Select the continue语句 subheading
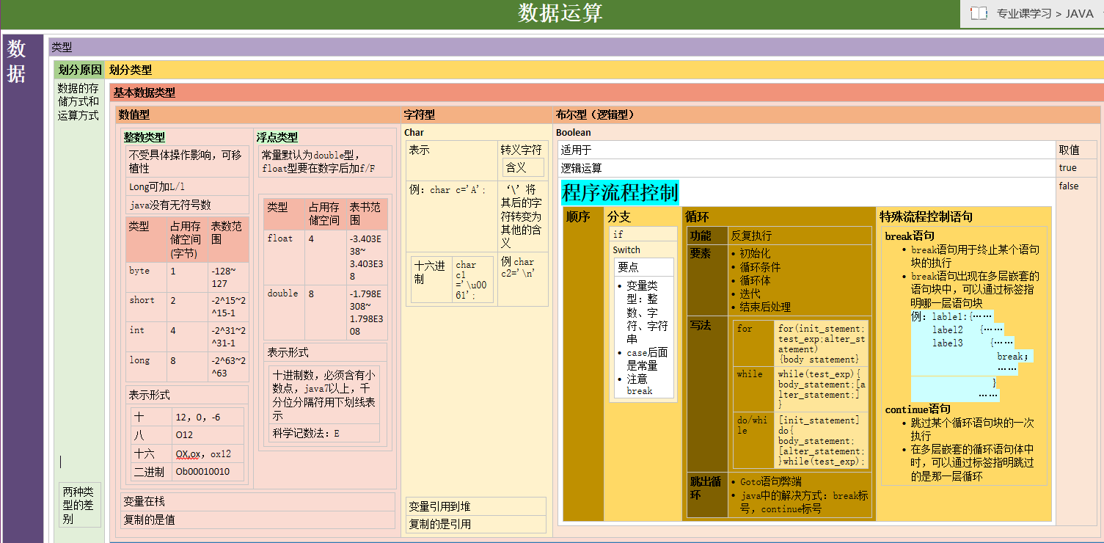Screen dimensions: 1104x543 tap(918, 409)
